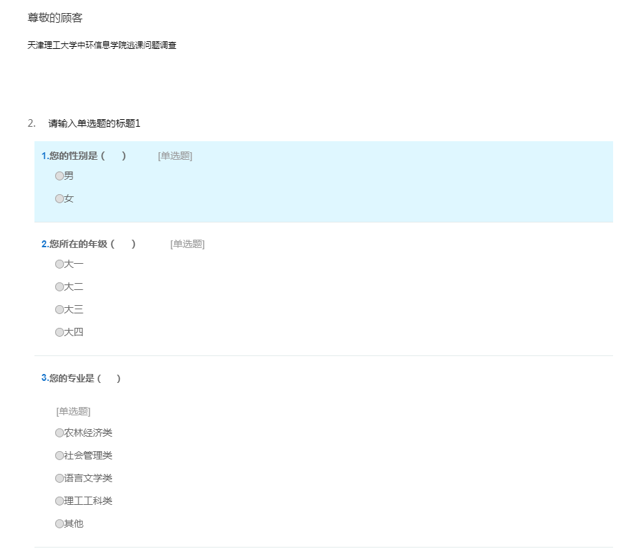Click the [单选题] tag beside the gender question
The height and width of the screenshot is (551, 620).
point(175,156)
